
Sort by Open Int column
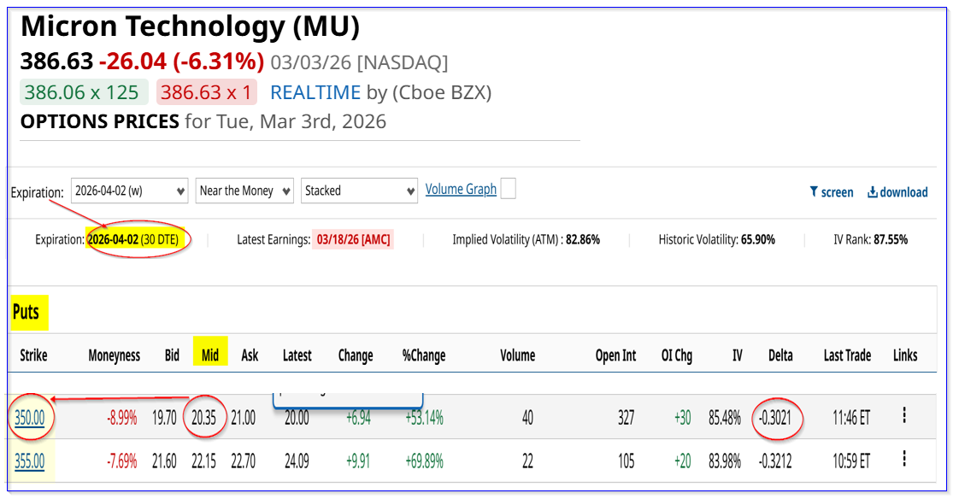(x=615, y=355)
